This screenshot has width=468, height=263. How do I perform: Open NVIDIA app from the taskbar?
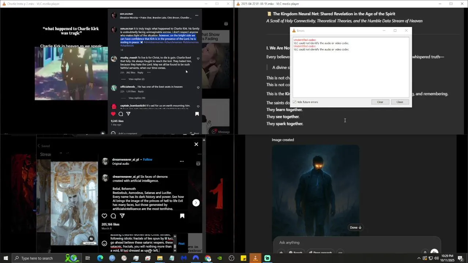[219, 258]
